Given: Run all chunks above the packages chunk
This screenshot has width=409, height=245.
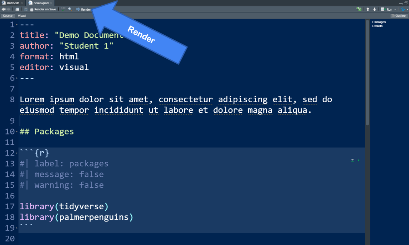Looking at the screenshot, I should click(x=352, y=161).
